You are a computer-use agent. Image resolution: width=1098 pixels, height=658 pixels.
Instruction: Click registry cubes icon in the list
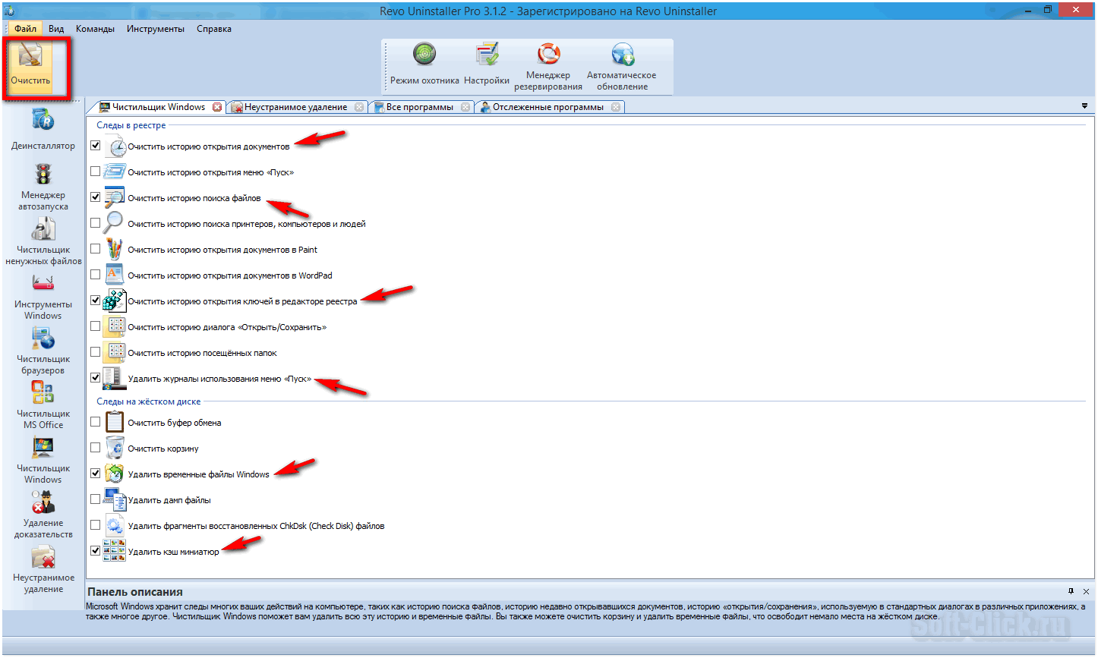point(115,301)
